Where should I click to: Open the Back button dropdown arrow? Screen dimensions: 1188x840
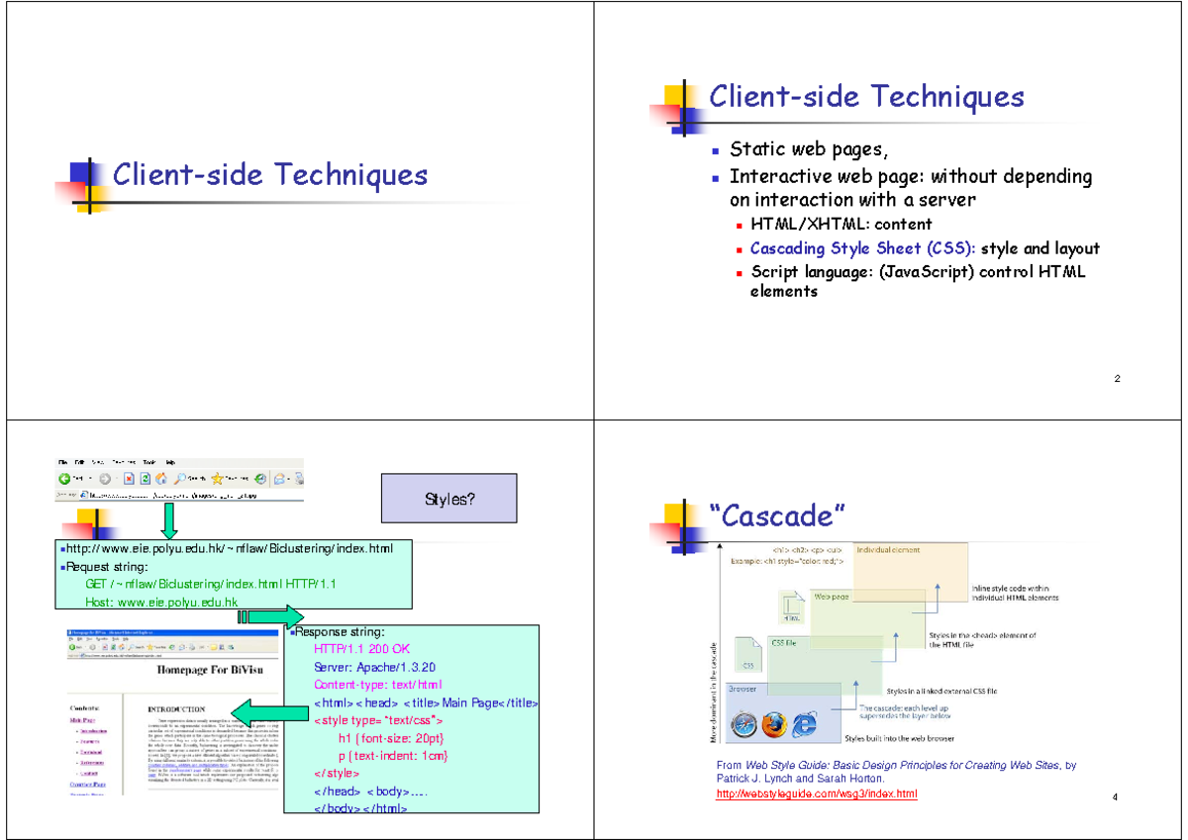[90, 479]
